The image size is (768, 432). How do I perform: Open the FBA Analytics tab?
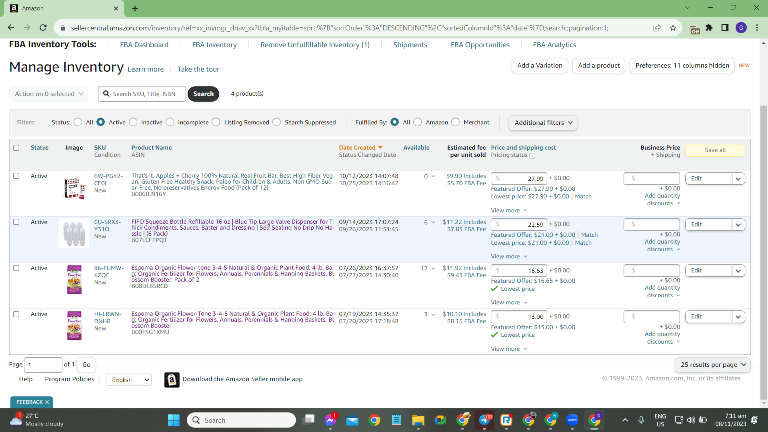554,45
